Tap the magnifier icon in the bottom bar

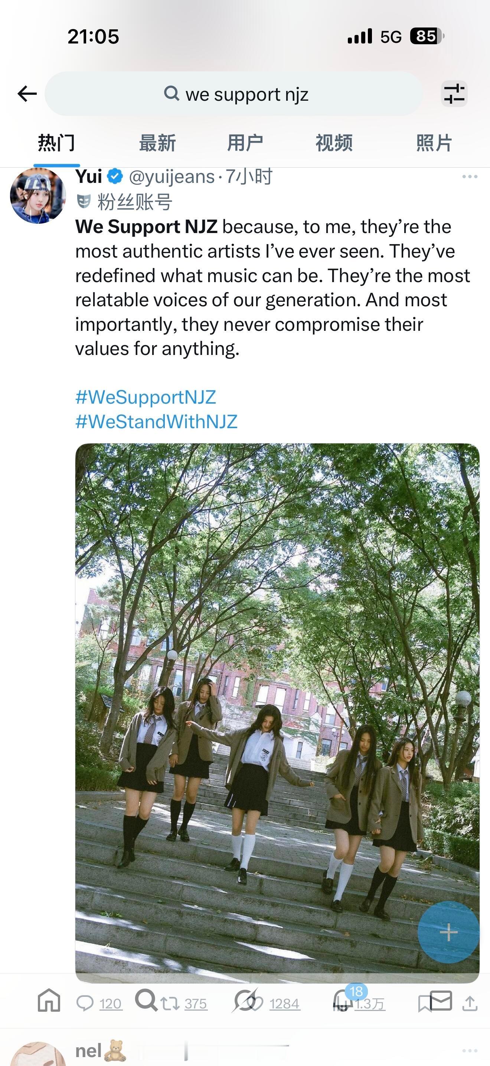pos(146,1000)
